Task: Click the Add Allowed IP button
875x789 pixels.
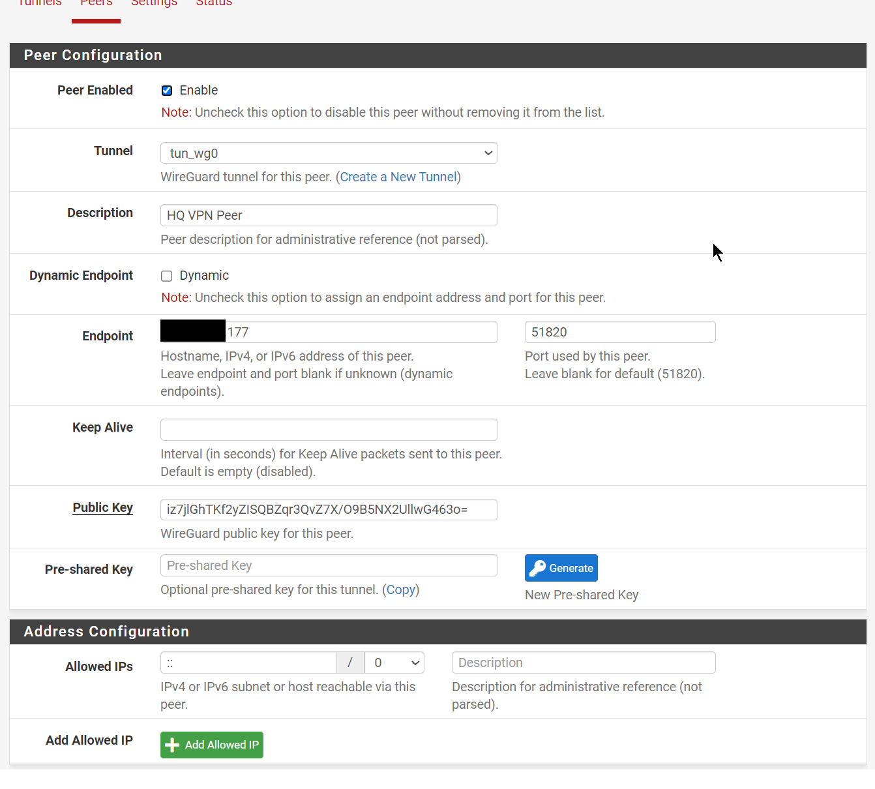Action: [x=212, y=745]
